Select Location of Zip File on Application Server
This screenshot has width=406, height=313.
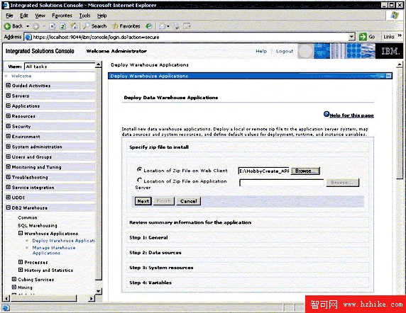[139, 180]
